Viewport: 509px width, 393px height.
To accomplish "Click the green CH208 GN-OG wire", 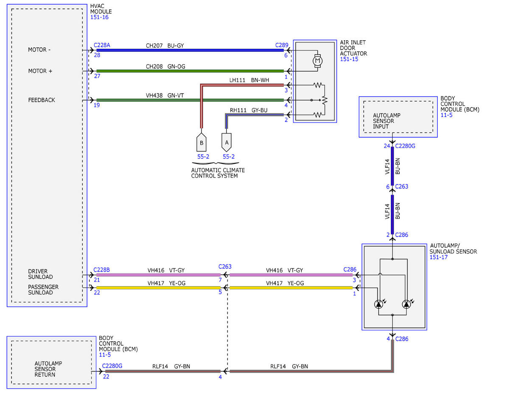I will click(x=190, y=71).
